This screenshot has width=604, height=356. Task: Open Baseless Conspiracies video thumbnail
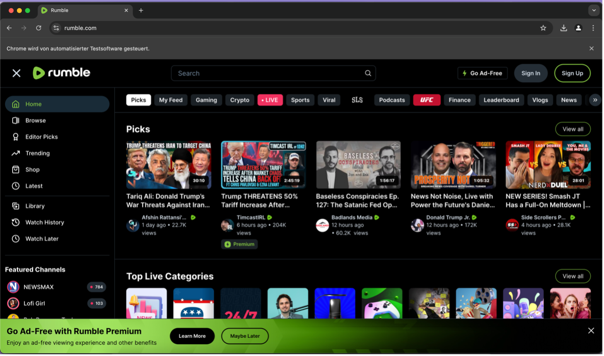point(358,165)
